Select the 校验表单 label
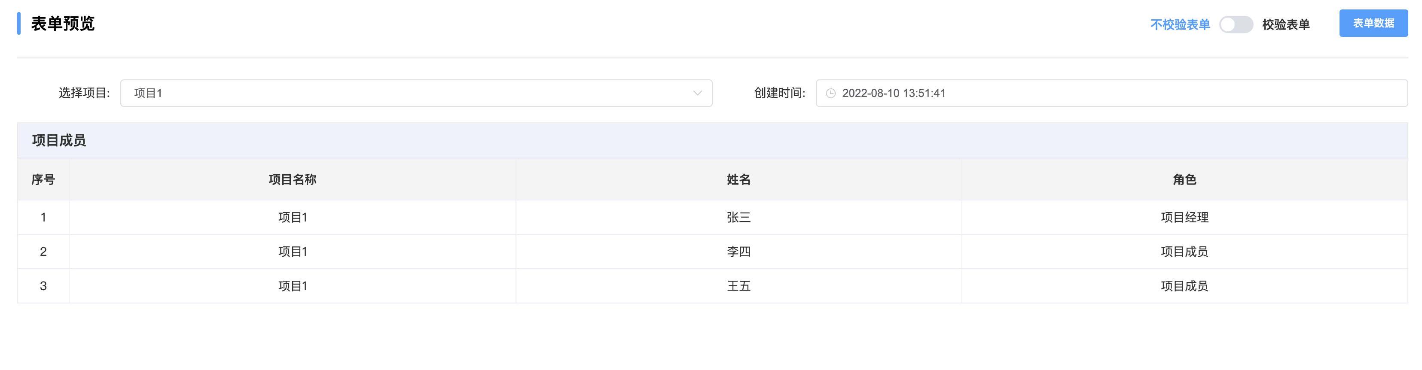This screenshot has height=370, width=1422. click(x=1286, y=24)
